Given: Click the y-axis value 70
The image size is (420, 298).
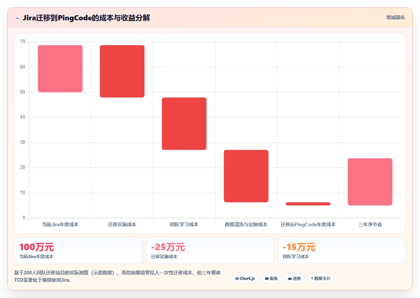Looking at the screenshot, I should (23, 41).
